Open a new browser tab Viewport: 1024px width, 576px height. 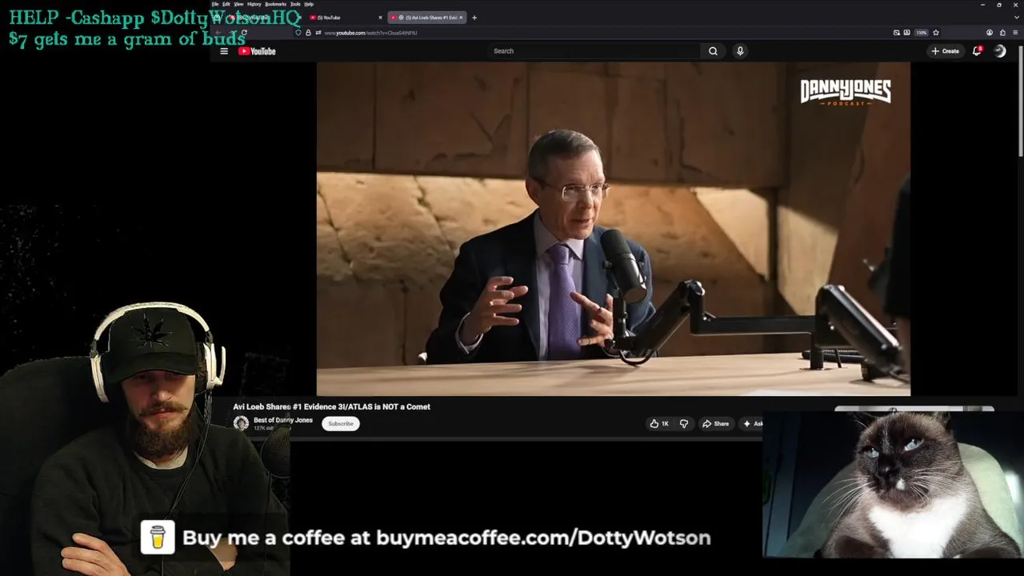pyautogui.click(x=474, y=18)
